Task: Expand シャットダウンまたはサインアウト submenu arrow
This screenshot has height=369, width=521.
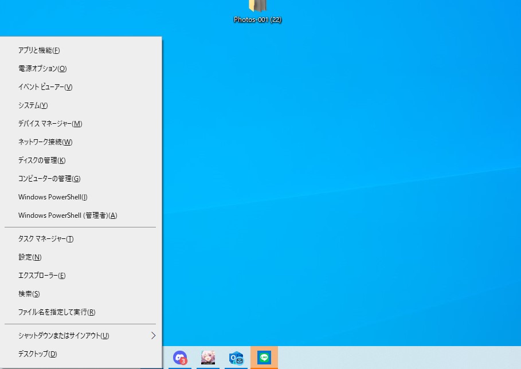Action: tap(153, 336)
